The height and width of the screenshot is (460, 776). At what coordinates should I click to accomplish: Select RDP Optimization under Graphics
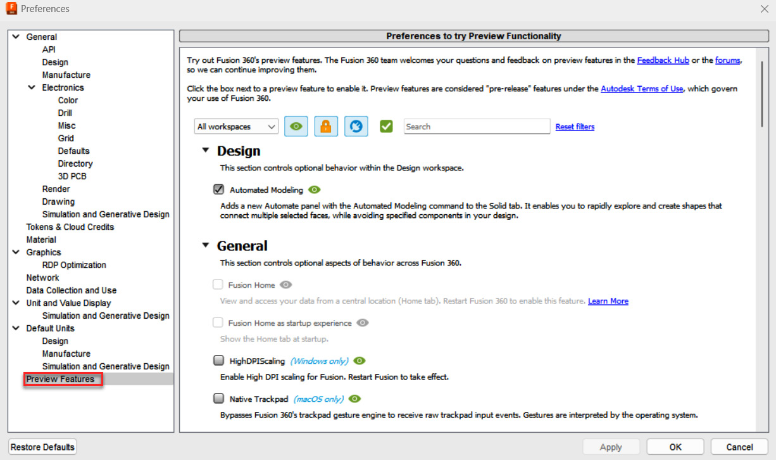74,265
